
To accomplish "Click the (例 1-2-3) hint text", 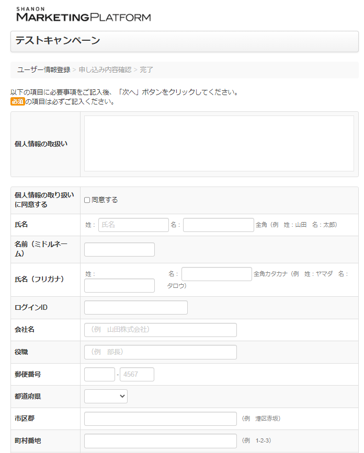I will [x=256, y=440].
